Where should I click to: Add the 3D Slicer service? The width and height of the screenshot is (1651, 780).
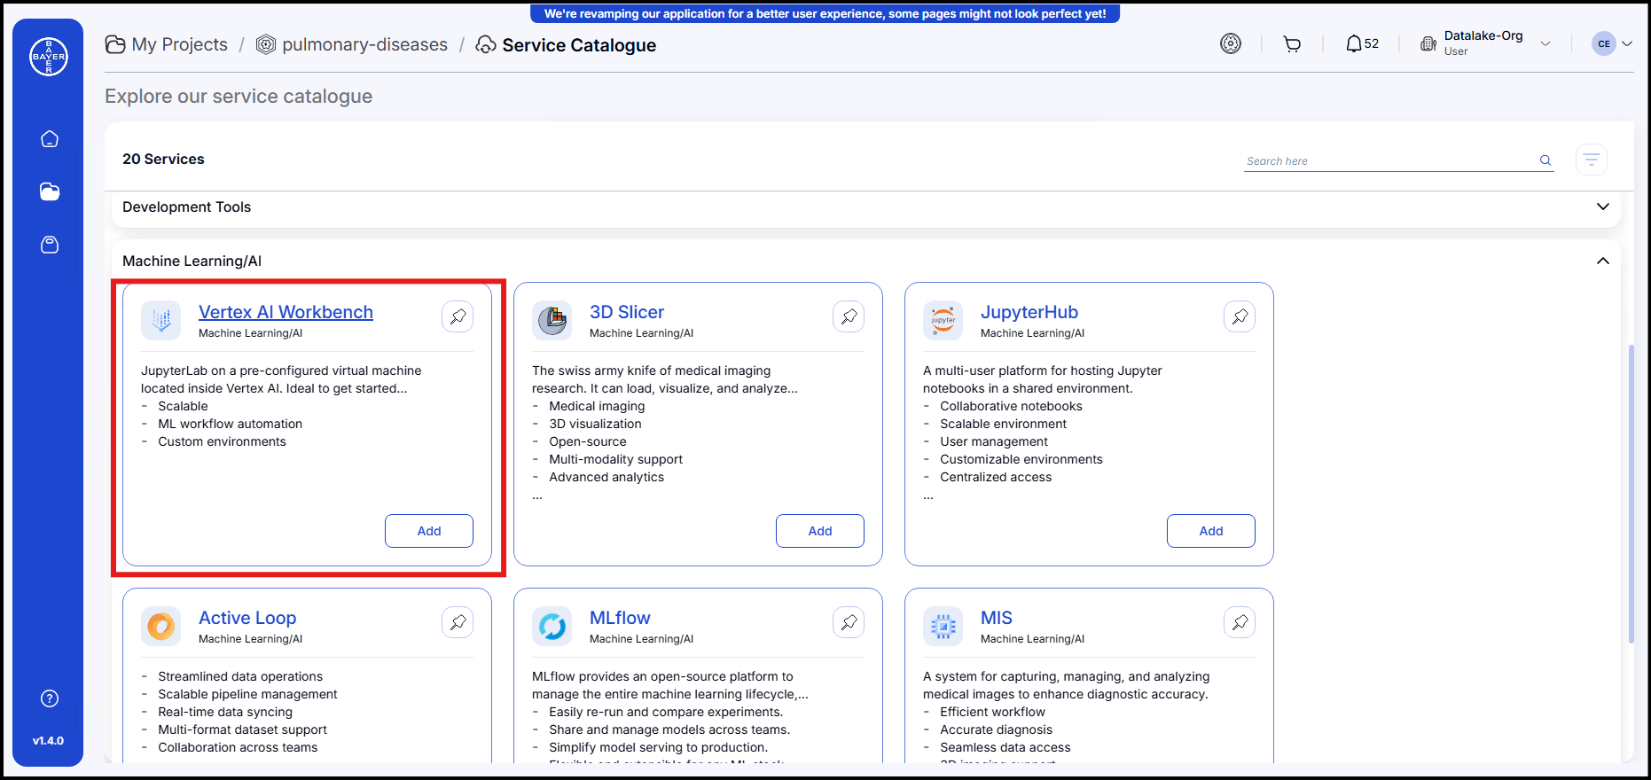click(x=820, y=531)
